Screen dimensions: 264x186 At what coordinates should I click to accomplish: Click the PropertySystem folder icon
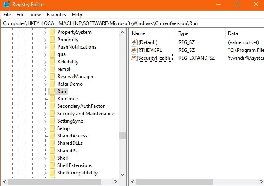[x=52, y=32]
